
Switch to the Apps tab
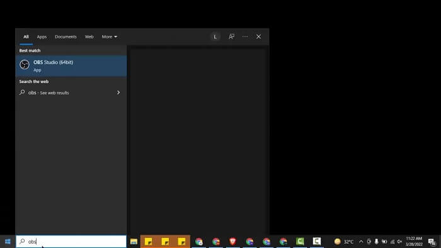[42, 37]
